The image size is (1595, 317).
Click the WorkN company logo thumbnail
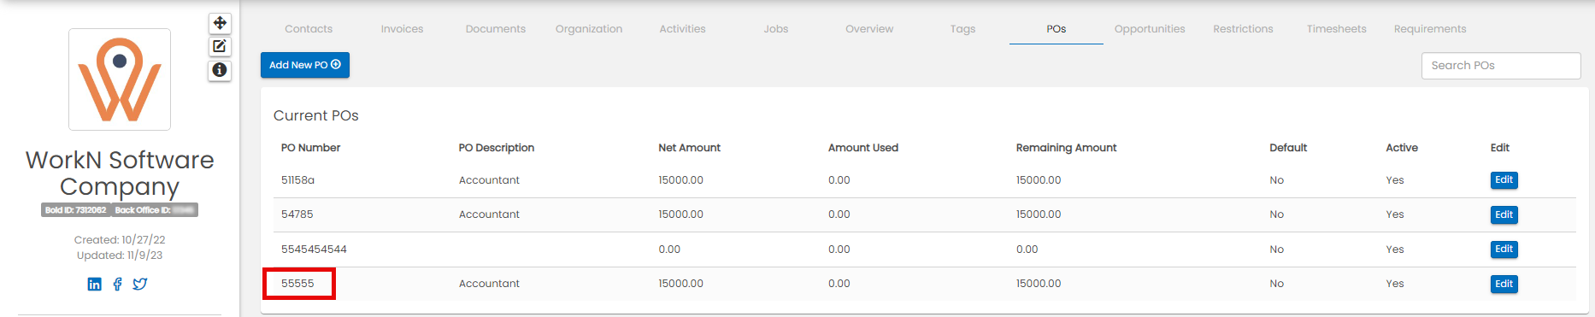tap(120, 79)
